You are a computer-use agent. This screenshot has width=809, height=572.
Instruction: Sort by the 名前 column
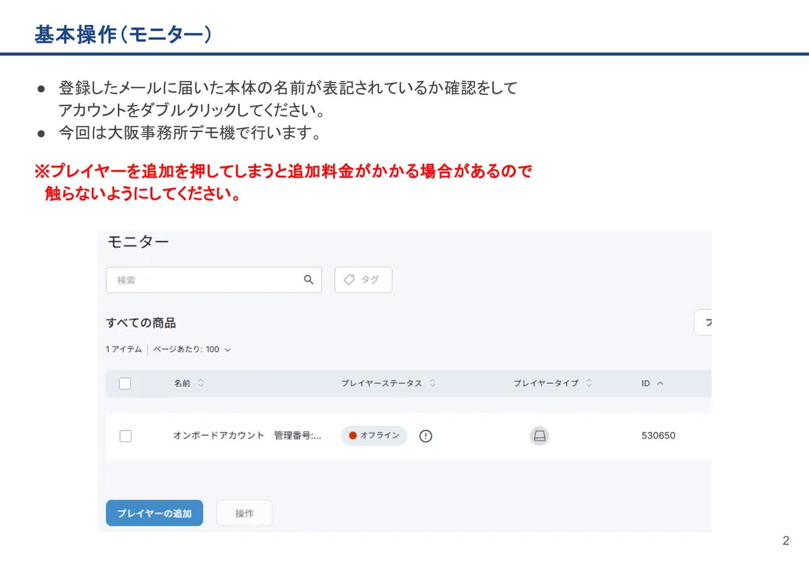pos(189,383)
